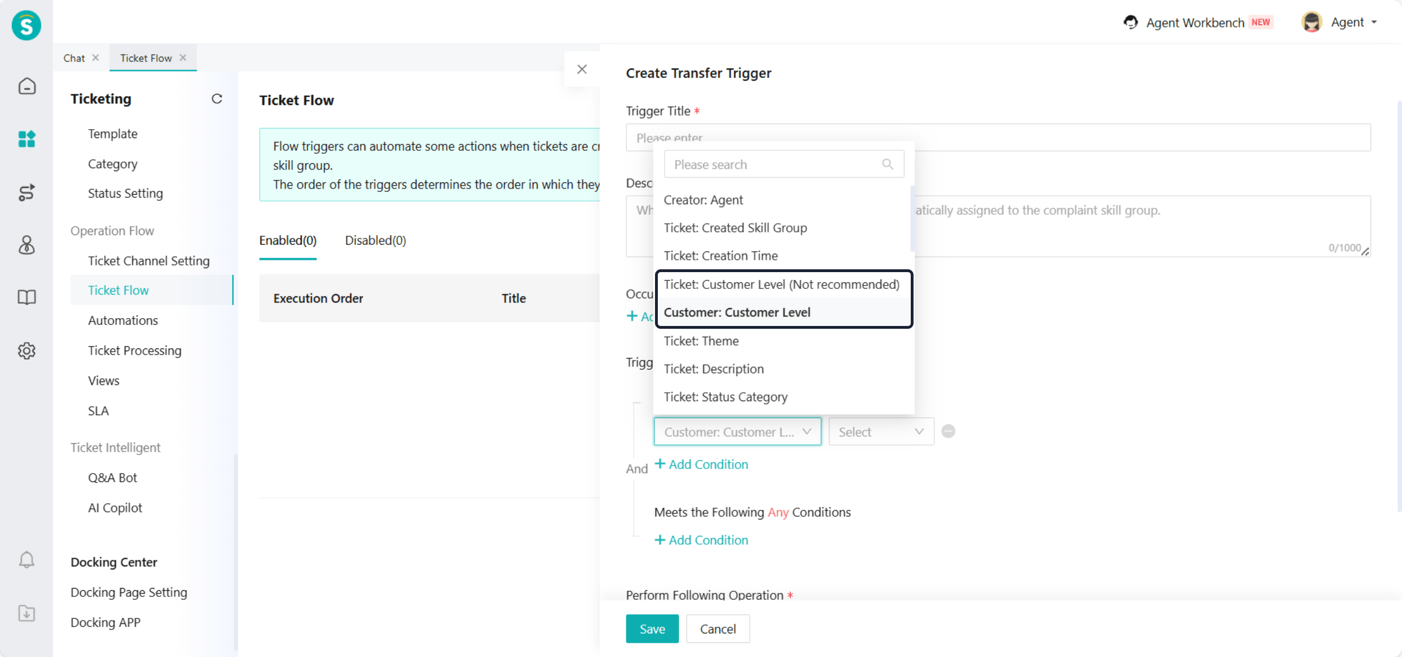The height and width of the screenshot is (657, 1402).
Task: Choose Ticket: Creation Time option
Action: coord(721,255)
